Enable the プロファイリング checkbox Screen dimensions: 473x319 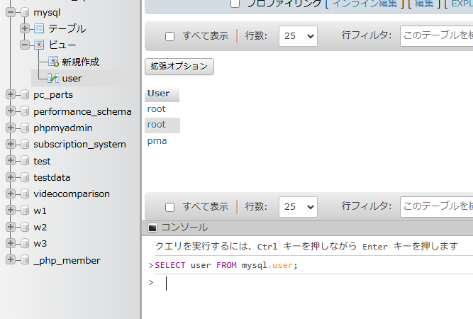235,4
